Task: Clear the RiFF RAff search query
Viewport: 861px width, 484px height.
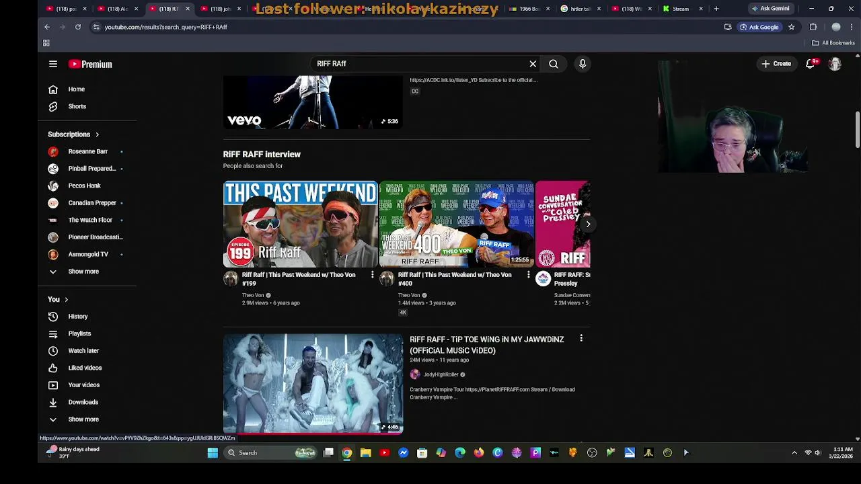Action: coord(533,64)
